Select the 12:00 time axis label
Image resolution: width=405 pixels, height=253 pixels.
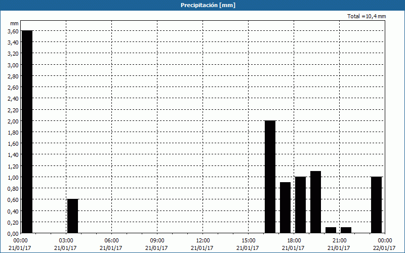pyautogui.click(x=202, y=240)
